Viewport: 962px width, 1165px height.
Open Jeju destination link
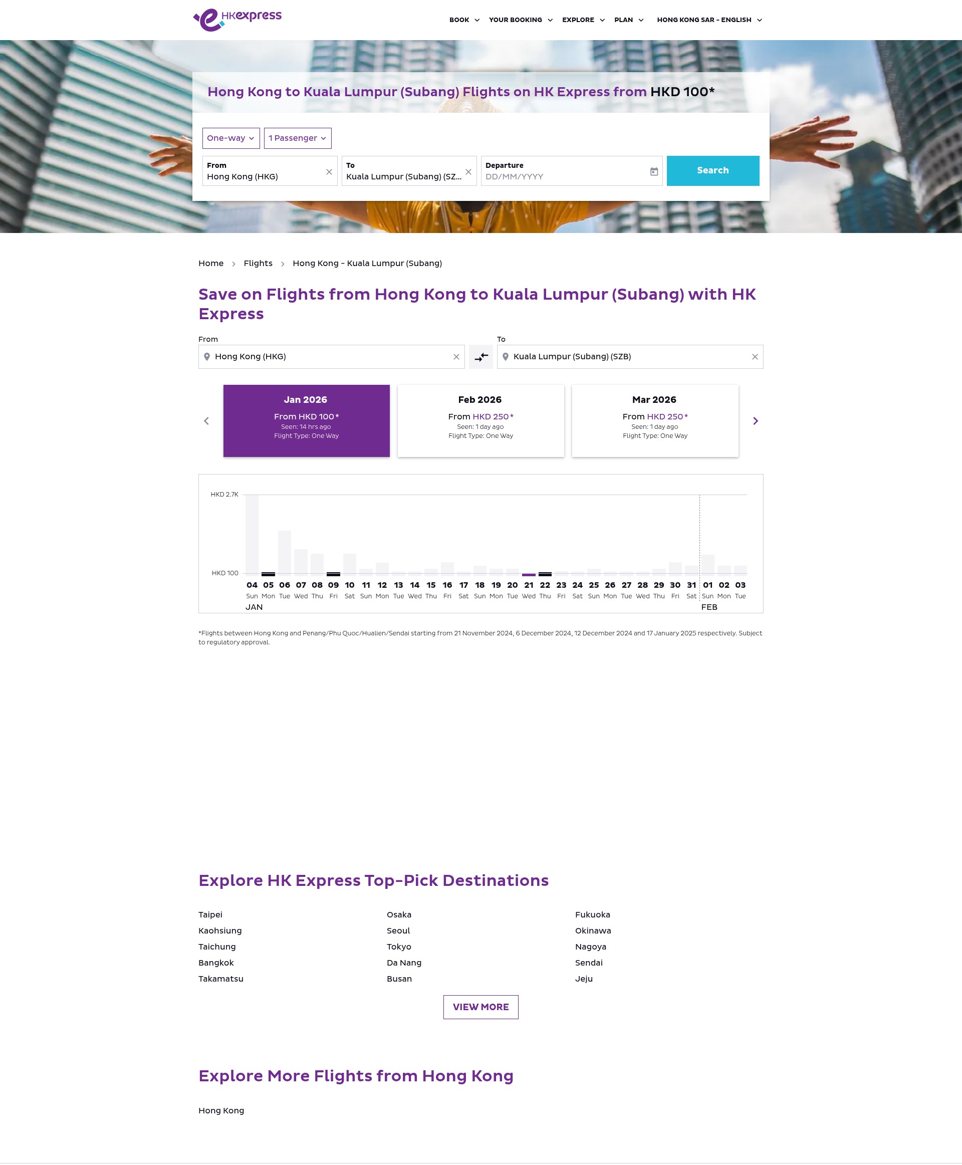click(x=584, y=979)
